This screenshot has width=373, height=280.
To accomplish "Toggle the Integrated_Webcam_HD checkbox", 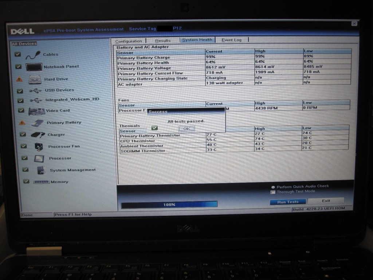I will tap(21, 101).
